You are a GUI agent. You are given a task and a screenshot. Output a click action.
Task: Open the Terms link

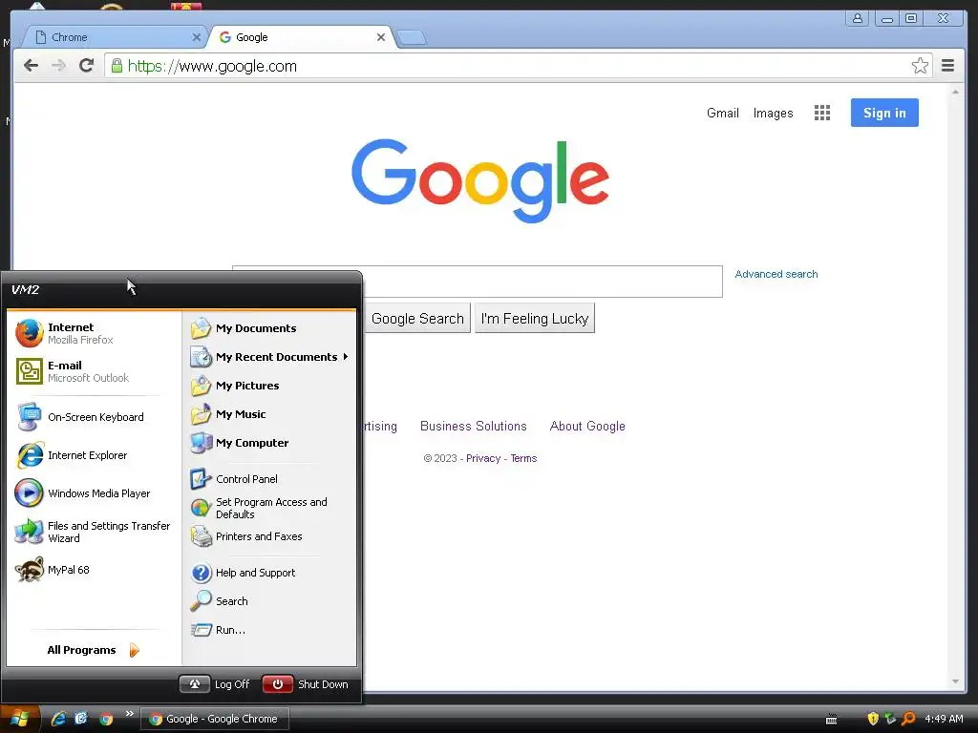[x=524, y=459]
